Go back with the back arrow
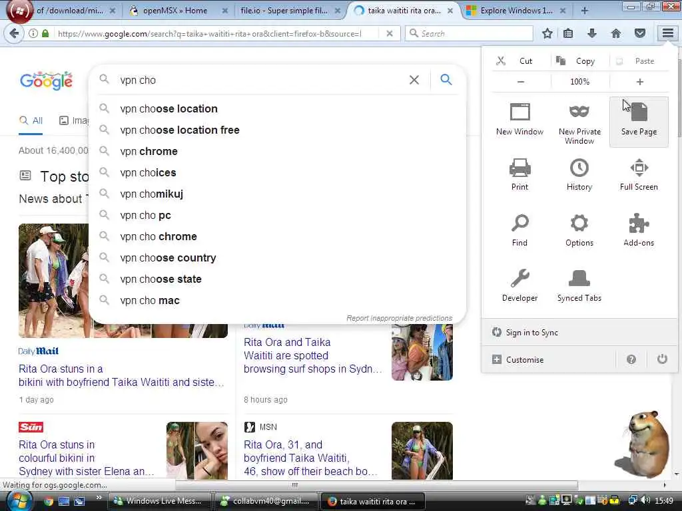The width and height of the screenshot is (682, 511). 15,33
